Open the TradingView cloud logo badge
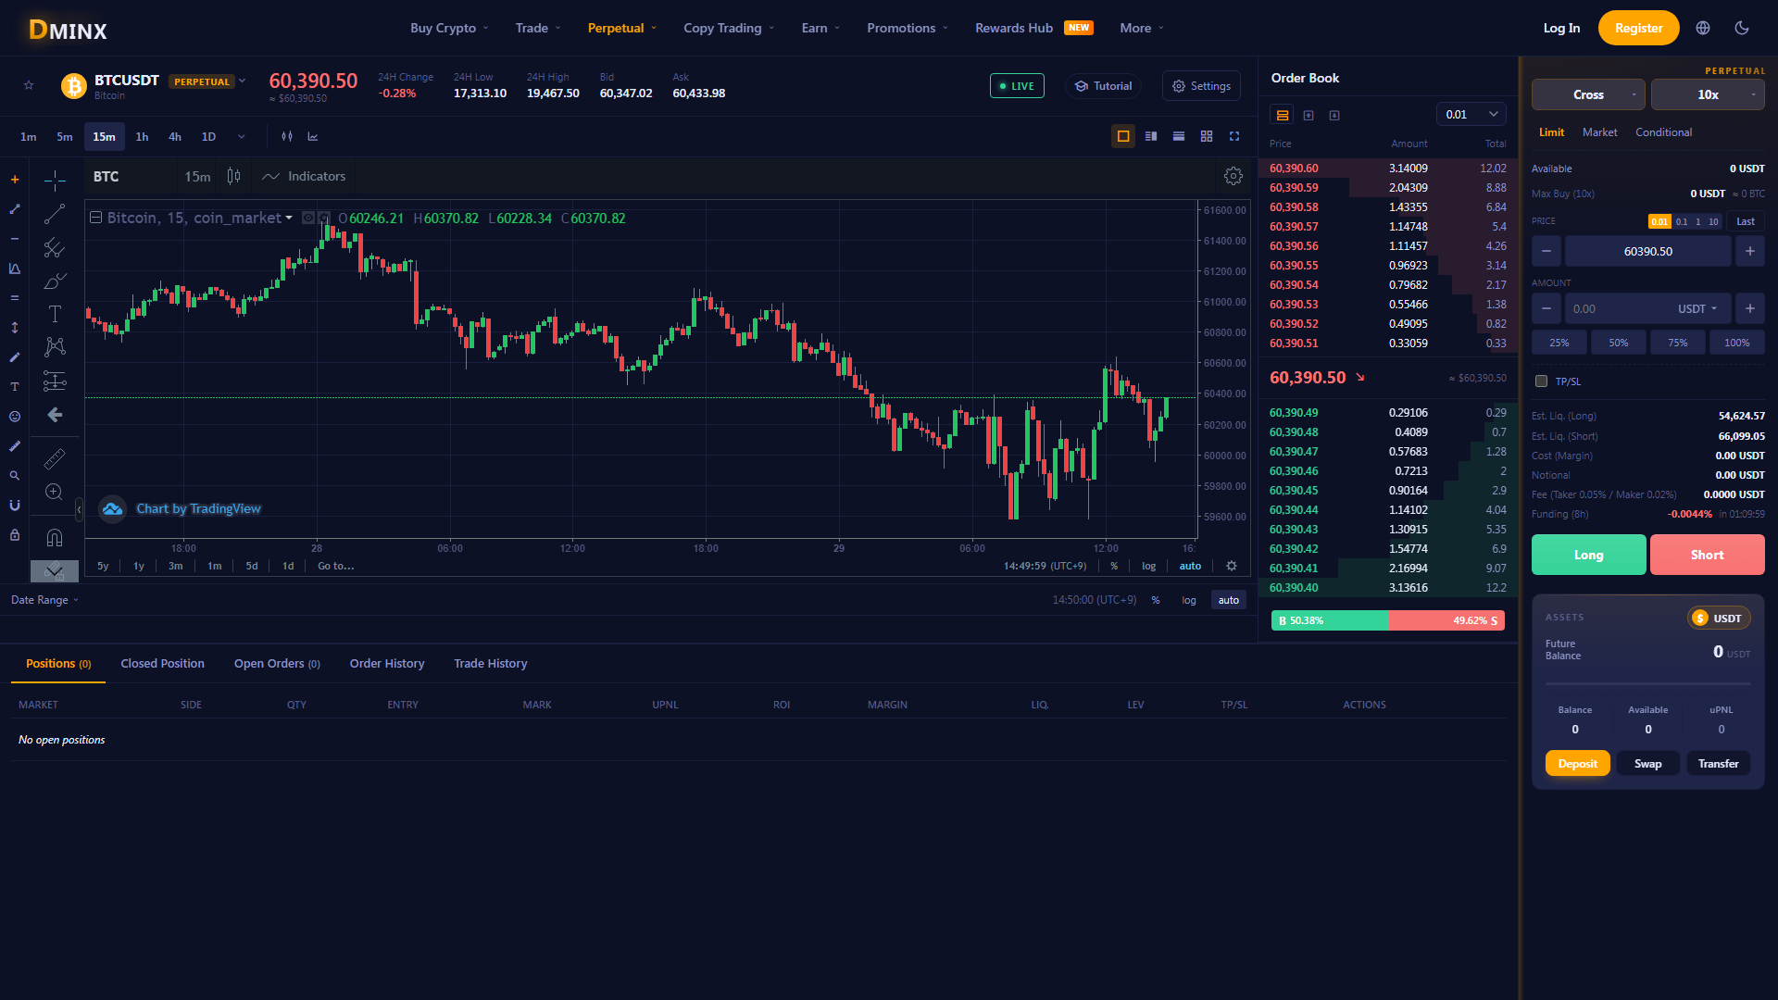The height and width of the screenshot is (1000, 1778). [x=113, y=508]
